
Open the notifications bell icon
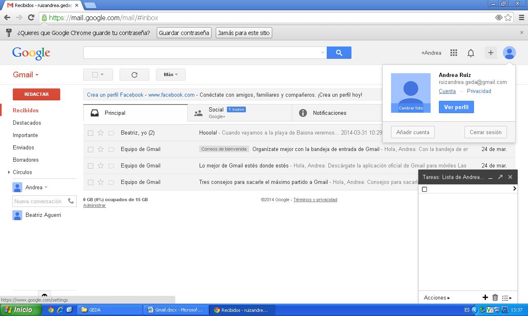(x=471, y=53)
